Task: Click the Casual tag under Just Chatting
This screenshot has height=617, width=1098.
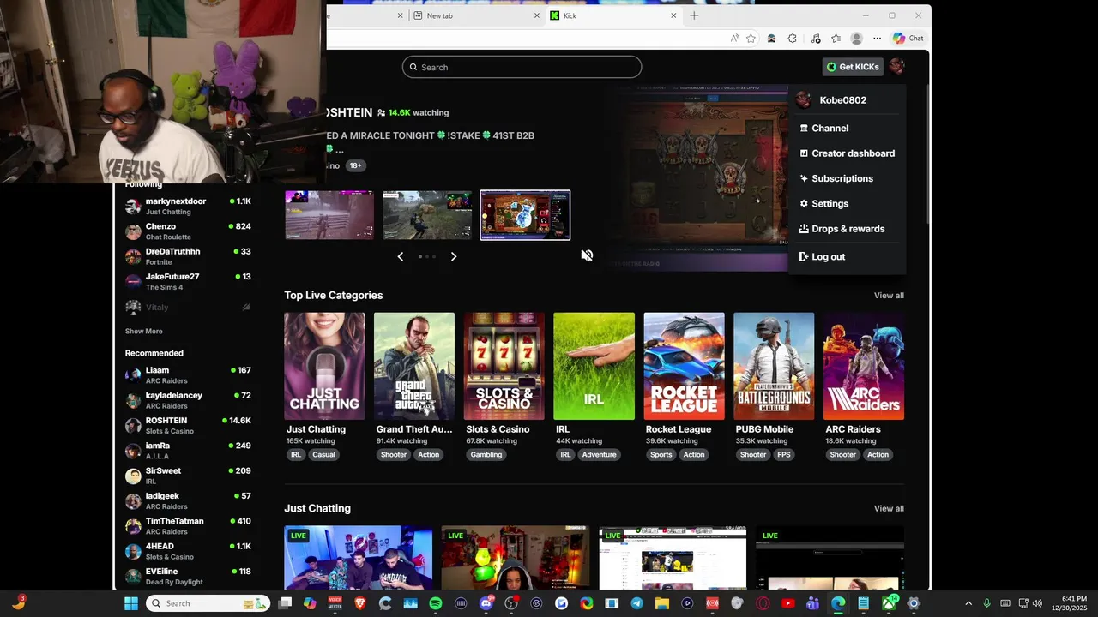Action: pos(323,455)
